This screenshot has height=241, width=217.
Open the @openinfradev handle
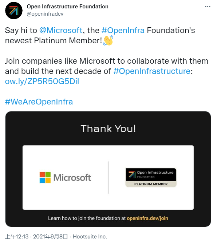click(45, 14)
